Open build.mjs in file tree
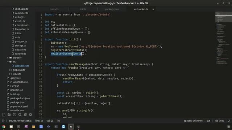The height and width of the screenshot is (130, 232). click(15, 94)
